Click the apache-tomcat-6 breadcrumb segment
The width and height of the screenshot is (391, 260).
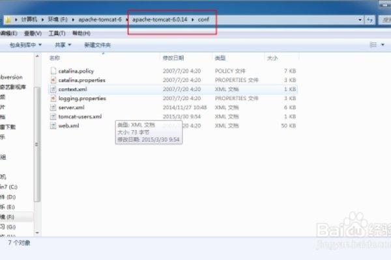[x=100, y=19]
